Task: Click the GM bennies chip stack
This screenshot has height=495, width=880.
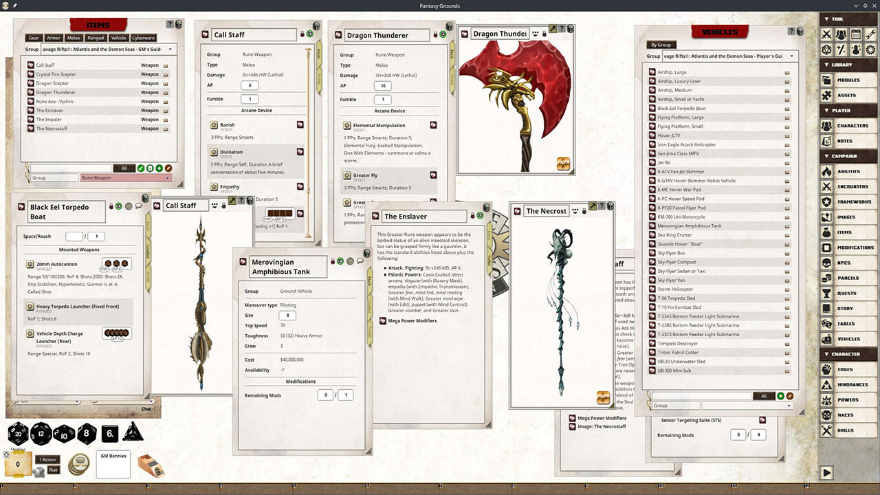Action: [x=77, y=463]
